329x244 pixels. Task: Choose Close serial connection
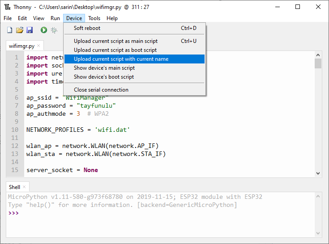click(x=134, y=90)
